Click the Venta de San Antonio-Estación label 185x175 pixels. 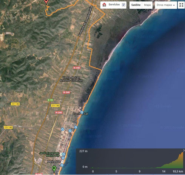(x=71, y=79)
